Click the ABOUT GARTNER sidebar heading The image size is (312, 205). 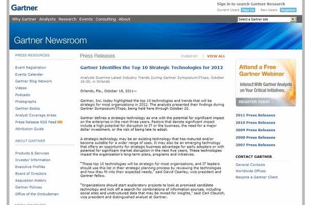pos(30,141)
